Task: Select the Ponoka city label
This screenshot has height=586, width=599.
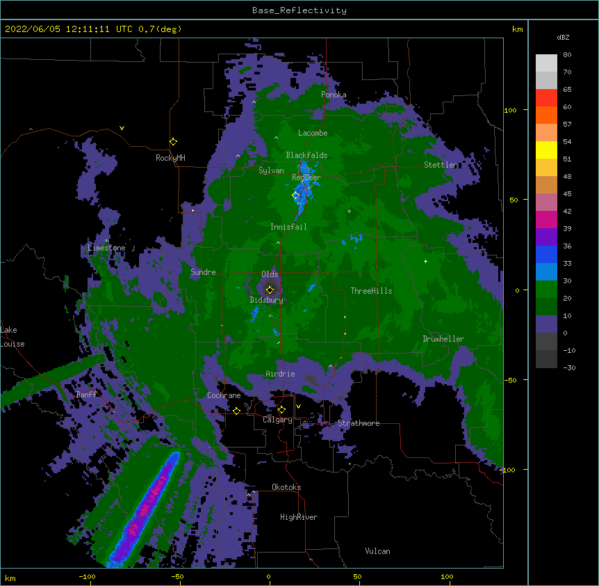Action: tap(334, 95)
